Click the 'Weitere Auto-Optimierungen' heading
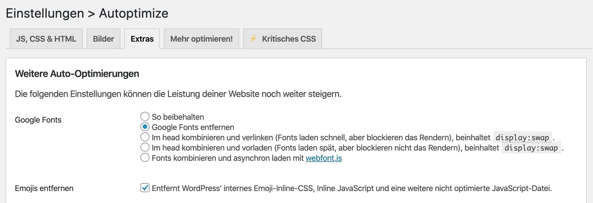Viewport: 593px width, 203px height. [x=77, y=74]
